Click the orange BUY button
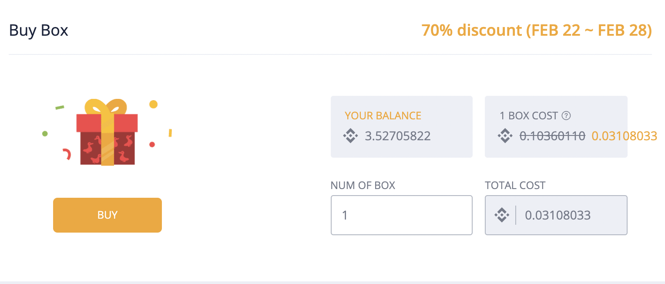The image size is (665, 284). coord(107,215)
